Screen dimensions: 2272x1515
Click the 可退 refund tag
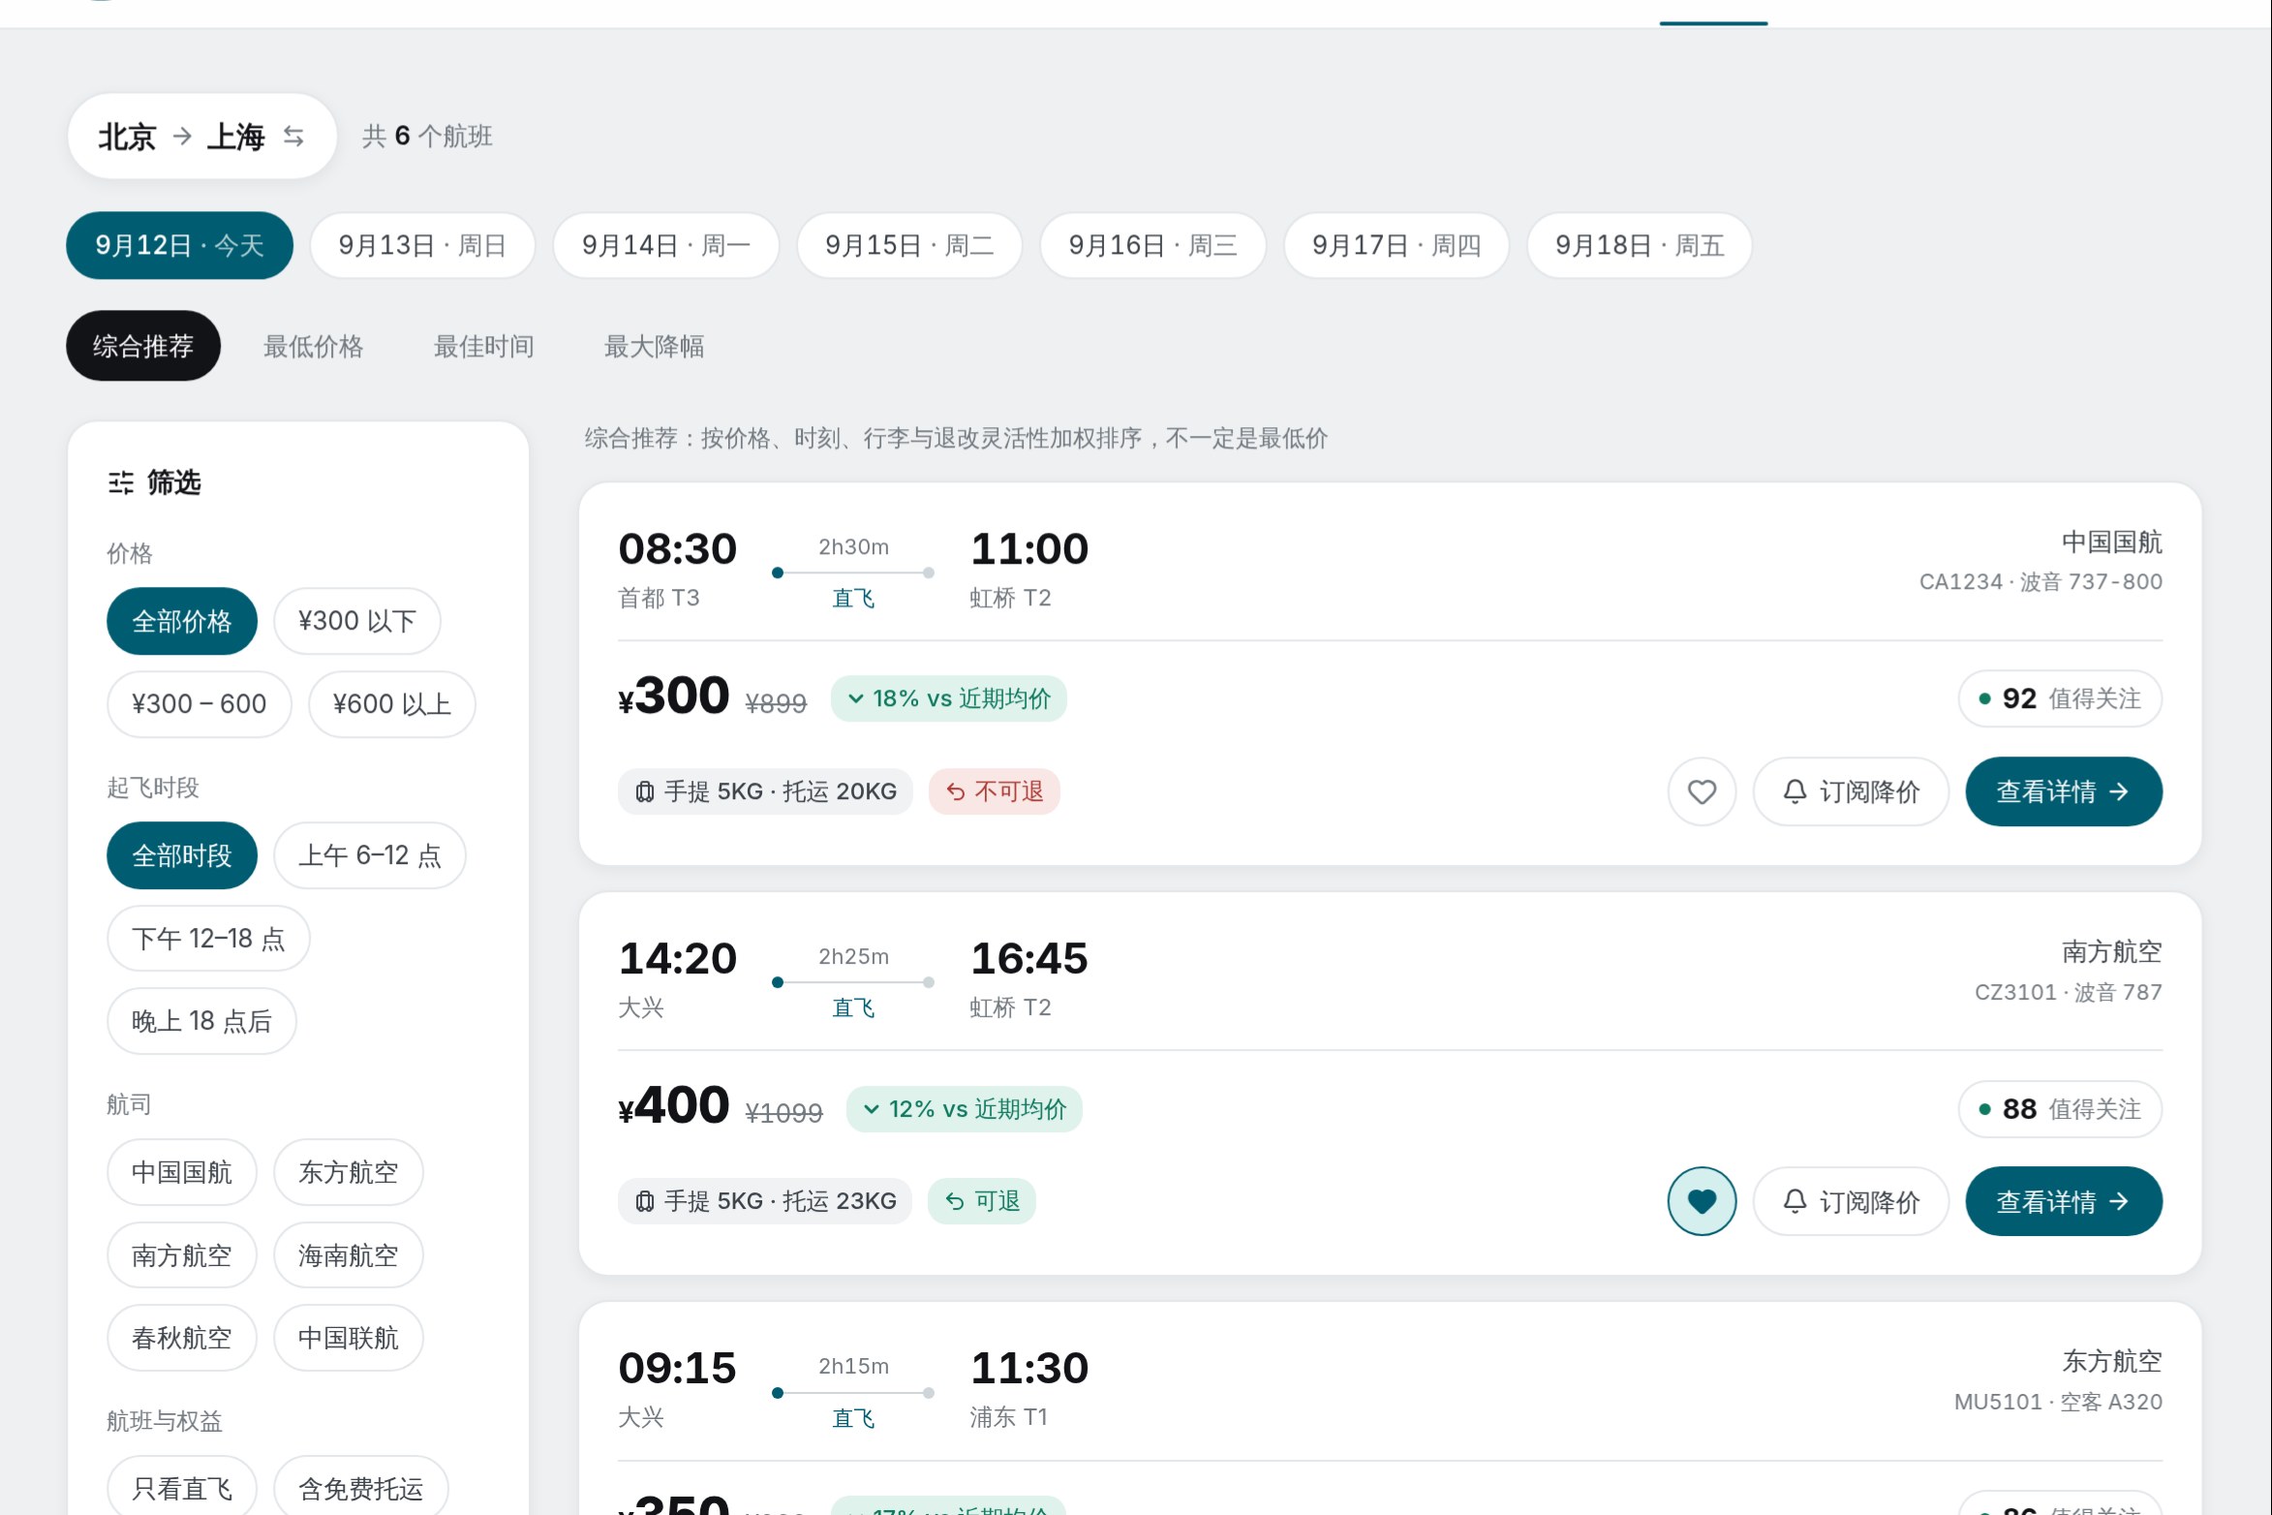point(982,1201)
